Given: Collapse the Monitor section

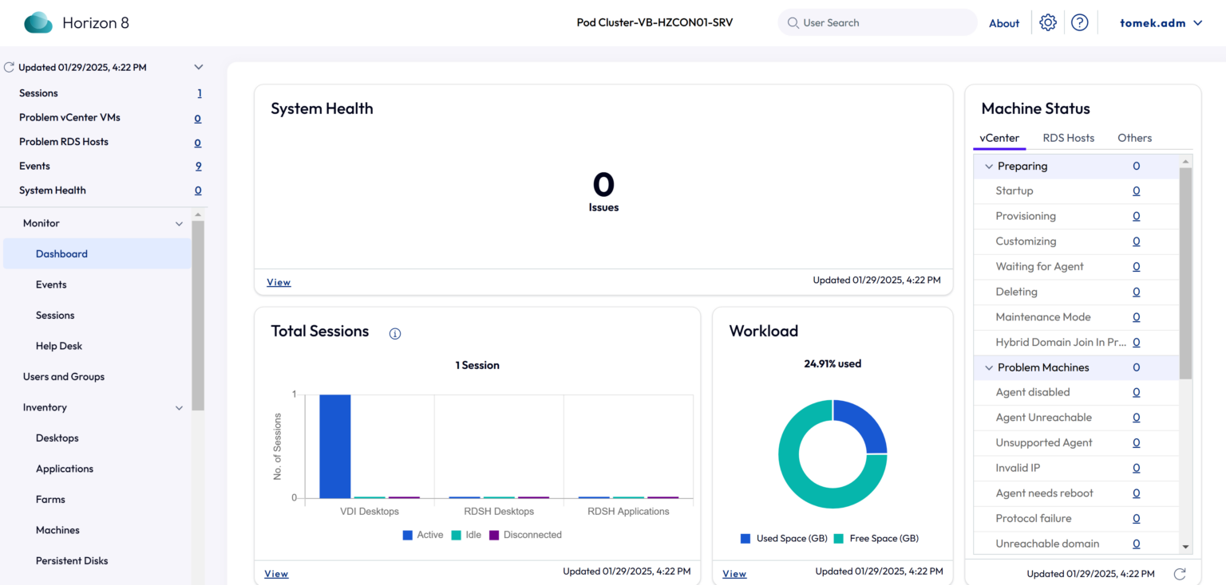Looking at the screenshot, I should 179,223.
